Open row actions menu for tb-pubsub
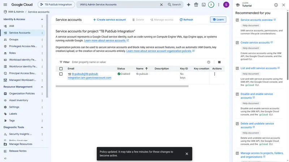The width and height of the screenshot is (289, 162). tap(214, 74)
